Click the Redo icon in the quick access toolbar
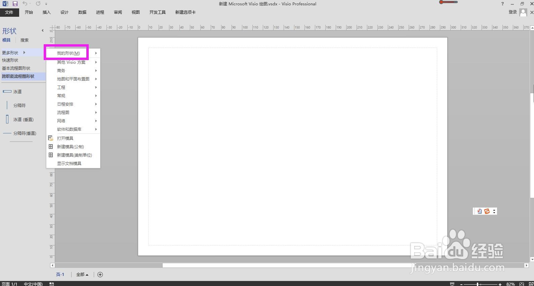This screenshot has width=534, height=286. point(38,4)
